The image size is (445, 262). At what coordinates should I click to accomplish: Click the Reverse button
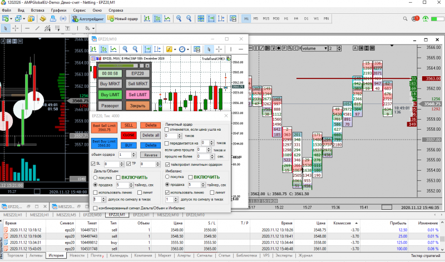pos(150,155)
